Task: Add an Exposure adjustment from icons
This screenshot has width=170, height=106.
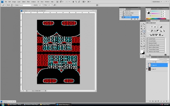Action: (161, 27)
